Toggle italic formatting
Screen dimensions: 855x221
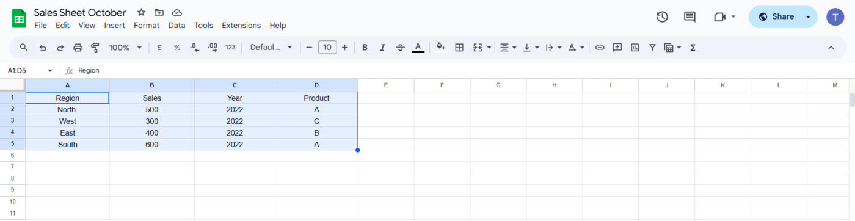coord(382,47)
